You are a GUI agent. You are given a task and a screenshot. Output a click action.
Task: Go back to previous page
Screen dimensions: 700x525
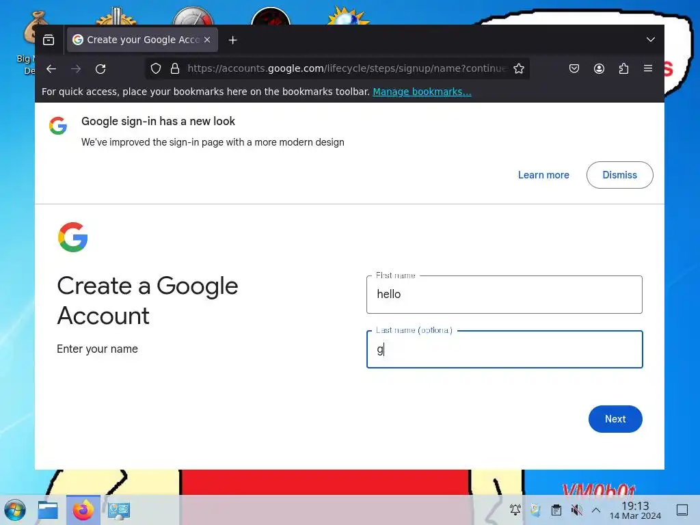click(51, 69)
